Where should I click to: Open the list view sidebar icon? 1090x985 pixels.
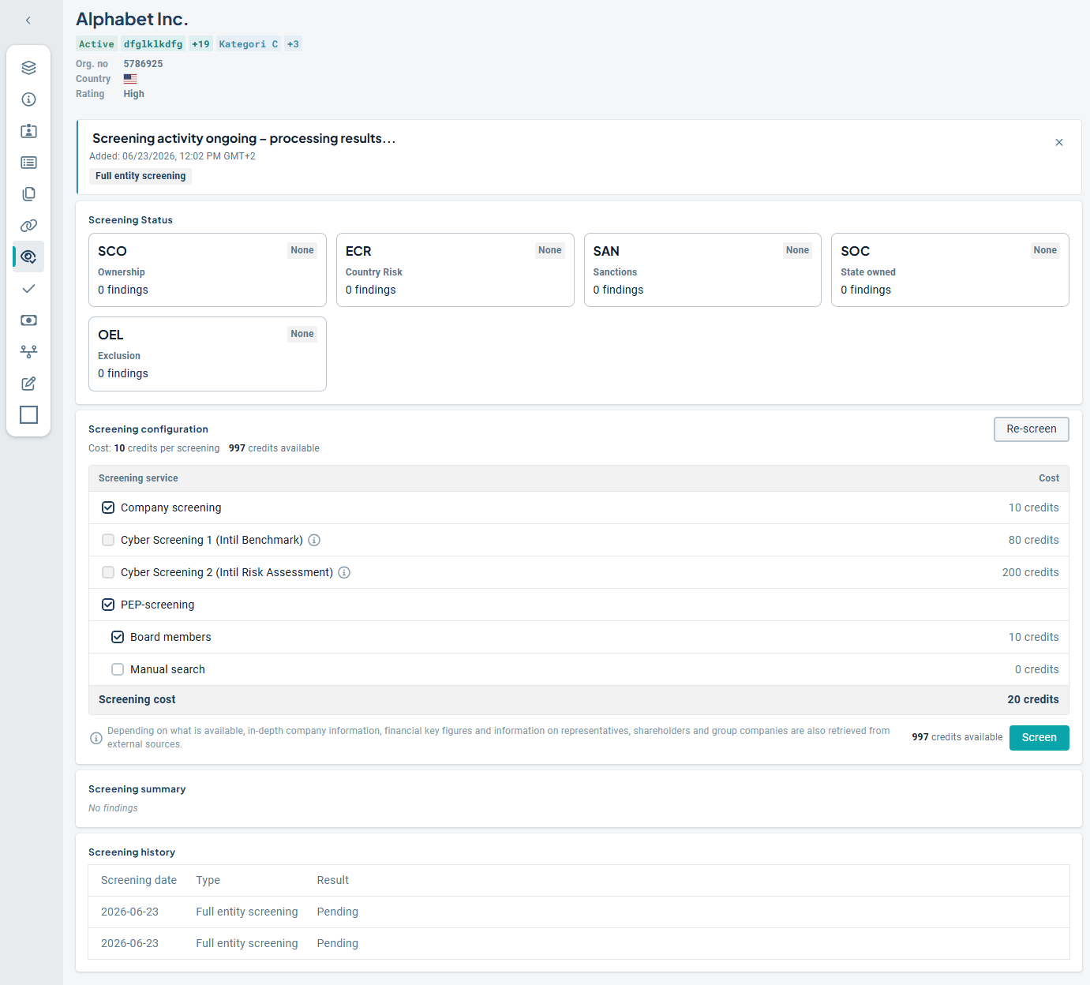pos(28,163)
